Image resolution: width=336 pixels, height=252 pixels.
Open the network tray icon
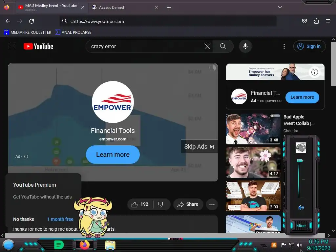pyautogui.click(x=291, y=245)
